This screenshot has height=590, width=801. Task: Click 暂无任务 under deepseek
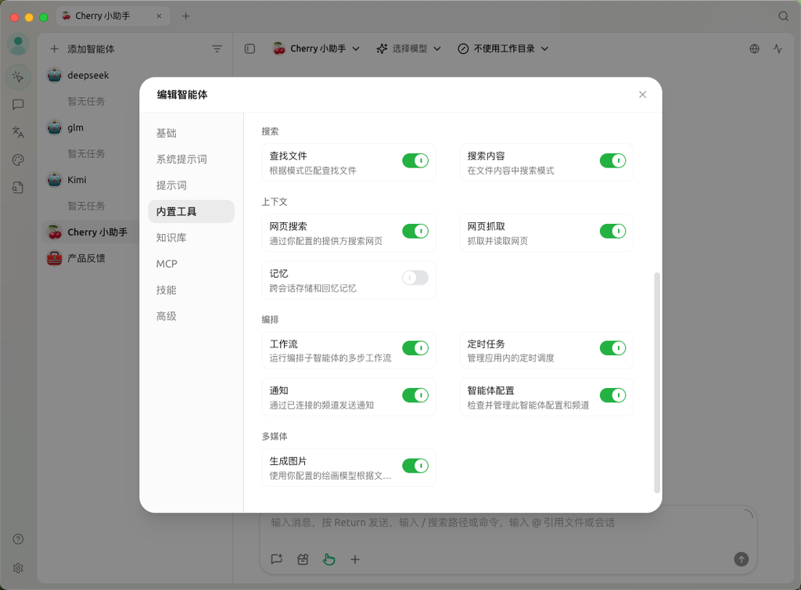click(86, 102)
